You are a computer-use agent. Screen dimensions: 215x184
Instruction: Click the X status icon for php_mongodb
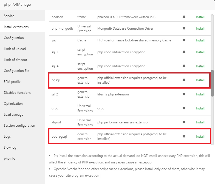184,29
